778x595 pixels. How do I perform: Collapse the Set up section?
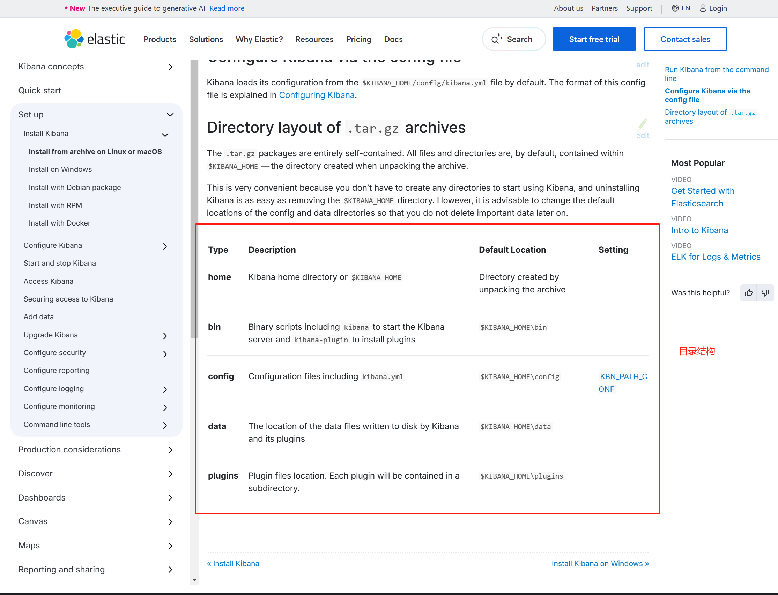coord(170,115)
